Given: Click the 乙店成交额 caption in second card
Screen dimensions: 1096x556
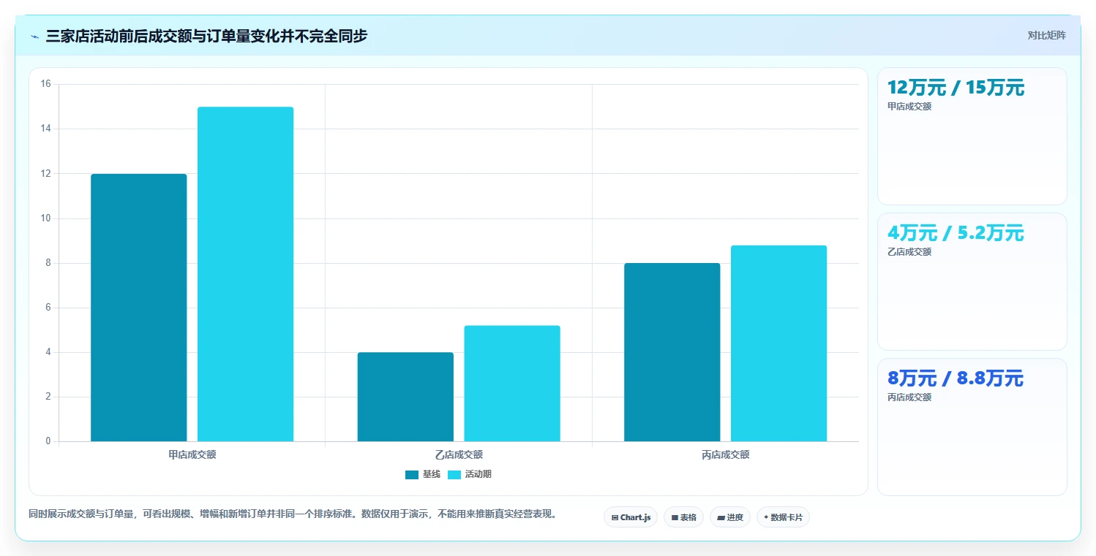Looking at the screenshot, I should coord(909,251).
